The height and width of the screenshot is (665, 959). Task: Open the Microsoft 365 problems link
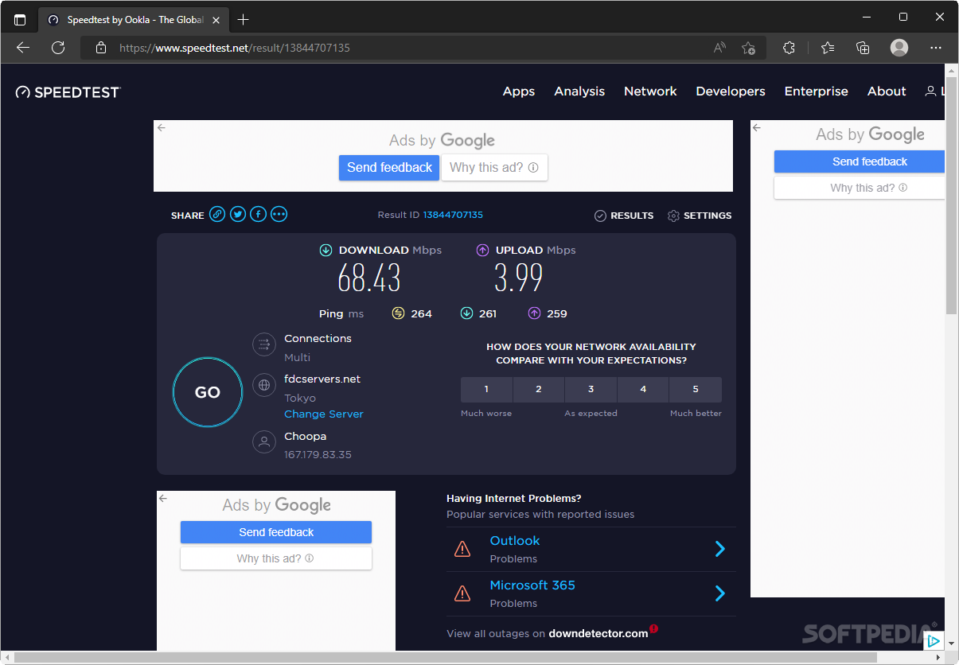coord(532,585)
